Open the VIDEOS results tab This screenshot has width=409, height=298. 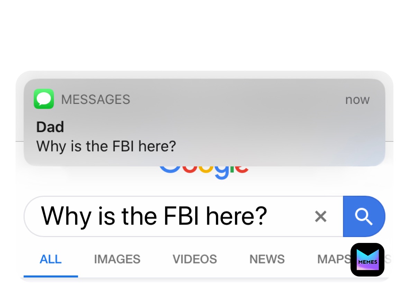[194, 259]
